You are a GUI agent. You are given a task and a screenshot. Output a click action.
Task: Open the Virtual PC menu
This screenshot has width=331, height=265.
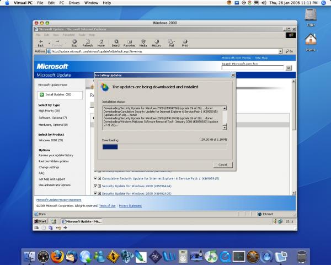tap(23, 3)
